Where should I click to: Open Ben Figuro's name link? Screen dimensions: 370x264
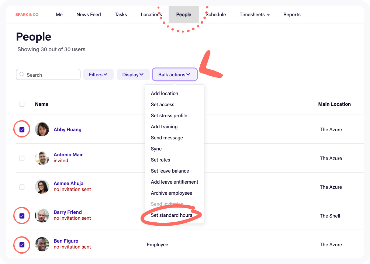click(x=66, y=241)
